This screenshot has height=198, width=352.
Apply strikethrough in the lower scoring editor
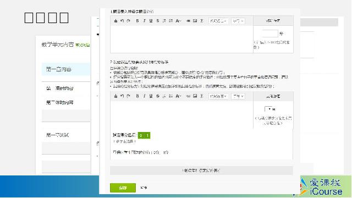coord(158,96)
